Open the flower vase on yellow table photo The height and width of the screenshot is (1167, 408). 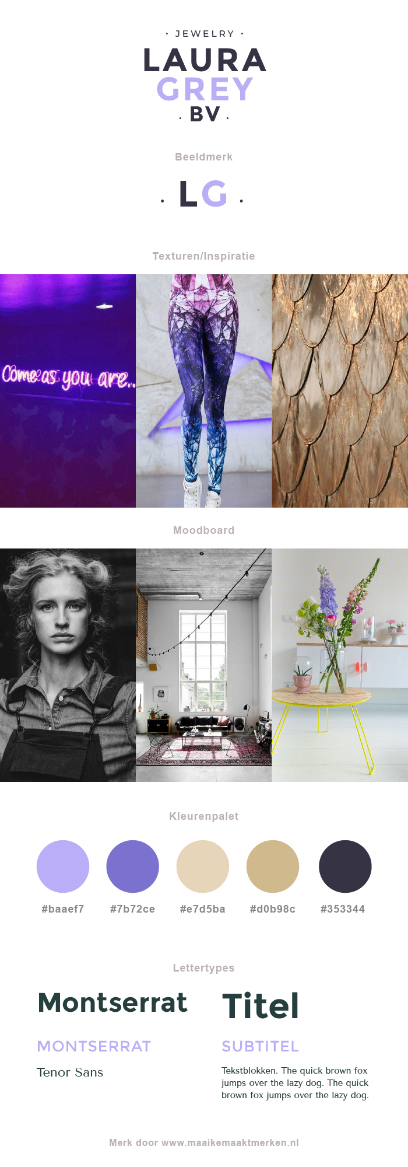pos(340,665)
